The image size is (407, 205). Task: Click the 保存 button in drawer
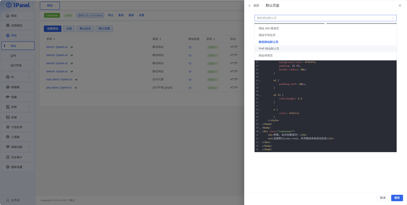click(397, 198)
